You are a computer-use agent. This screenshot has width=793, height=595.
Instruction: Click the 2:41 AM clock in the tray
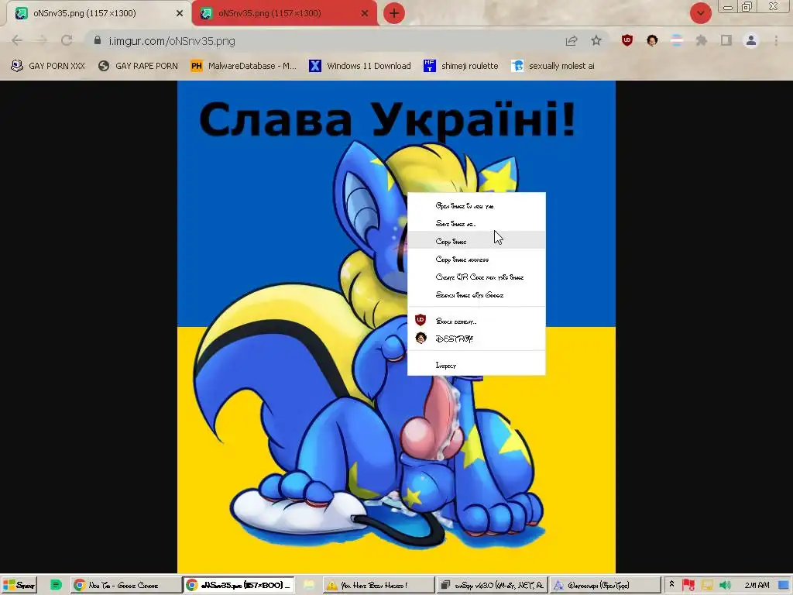[757, 586]
